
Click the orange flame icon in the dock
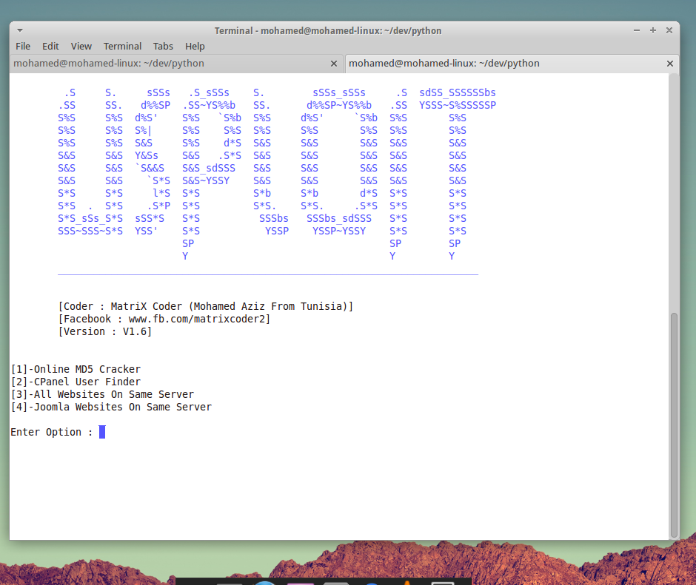point(406,581)
